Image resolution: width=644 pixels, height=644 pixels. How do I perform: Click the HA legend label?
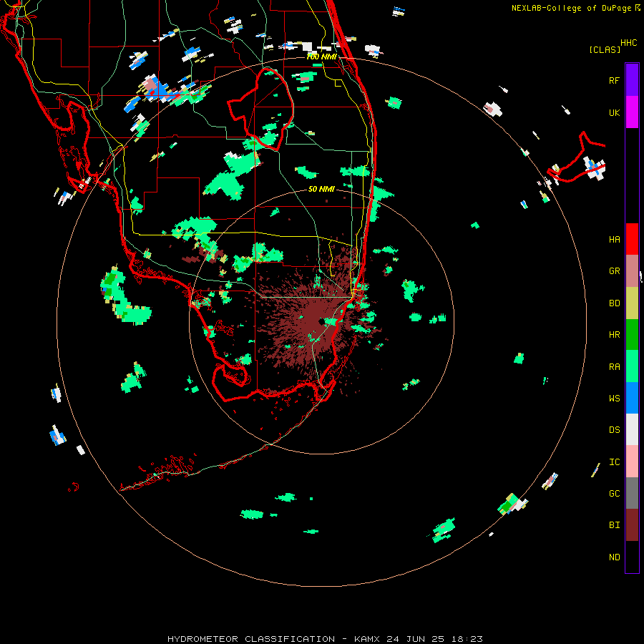click(x=614, y=239)
